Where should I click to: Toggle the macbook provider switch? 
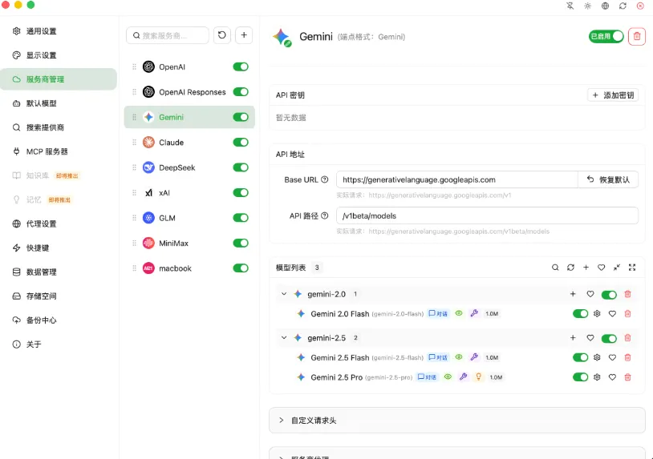(x=241, y=268)
